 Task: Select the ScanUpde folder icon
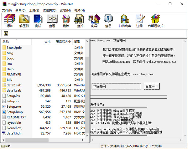click(x=4, y=48)
